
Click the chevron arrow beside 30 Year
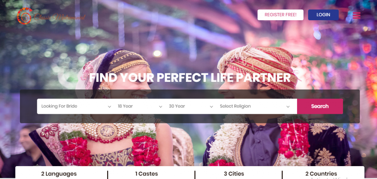tap(211, 106)
